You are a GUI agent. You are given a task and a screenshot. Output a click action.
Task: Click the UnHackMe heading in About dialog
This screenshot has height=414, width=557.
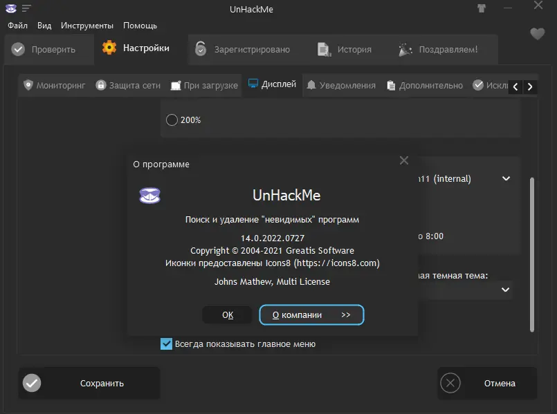tap(286, 195)
